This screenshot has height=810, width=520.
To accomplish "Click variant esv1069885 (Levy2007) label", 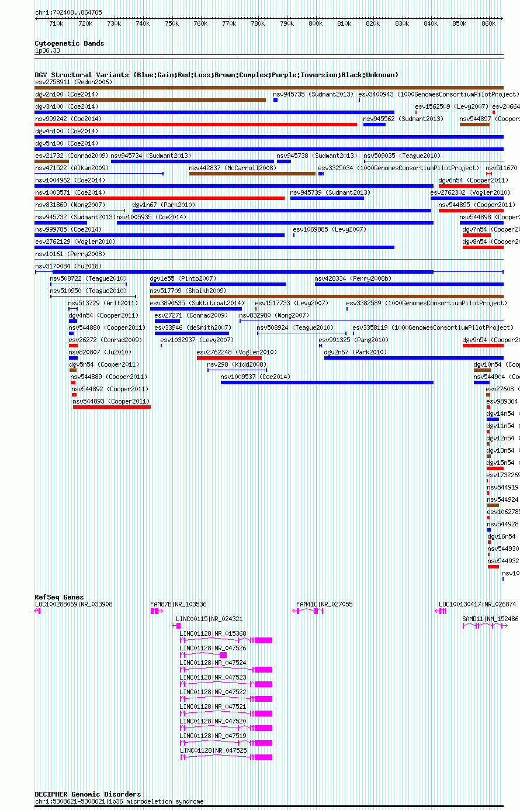I will pos(330,230).
